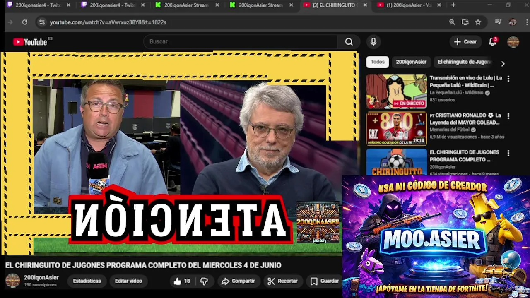Switch to second 200iqonasier4 Twitch tab
Screen dimensions: 530x298
click(112, 5)
